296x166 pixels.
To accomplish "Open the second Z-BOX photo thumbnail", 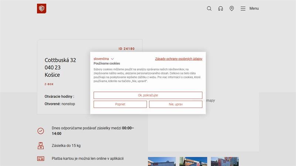I will [x=193, y=162].
